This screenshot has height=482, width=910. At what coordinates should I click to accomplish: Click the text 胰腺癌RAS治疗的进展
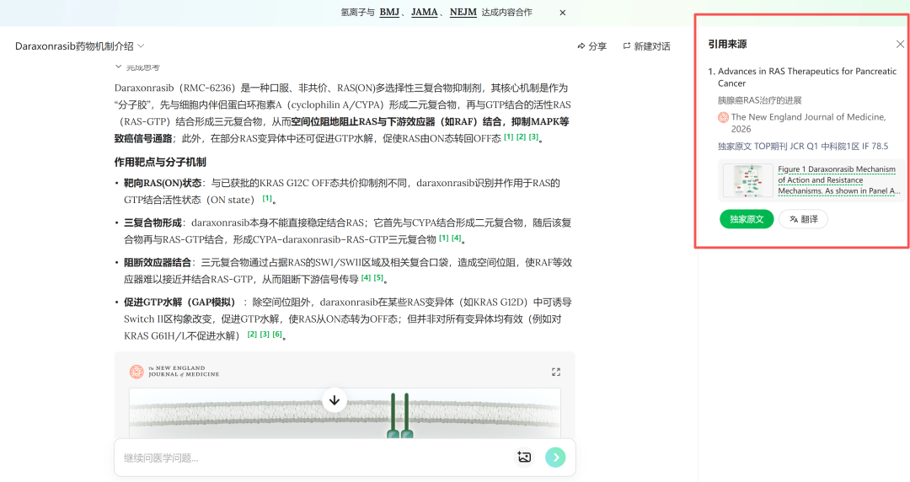(760, 100)
